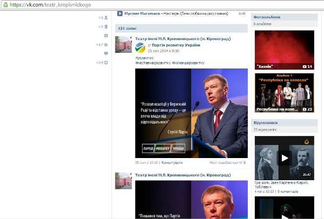Open the speech bubble comments icon
324x219 pixels.
click(x=106, y=53)
